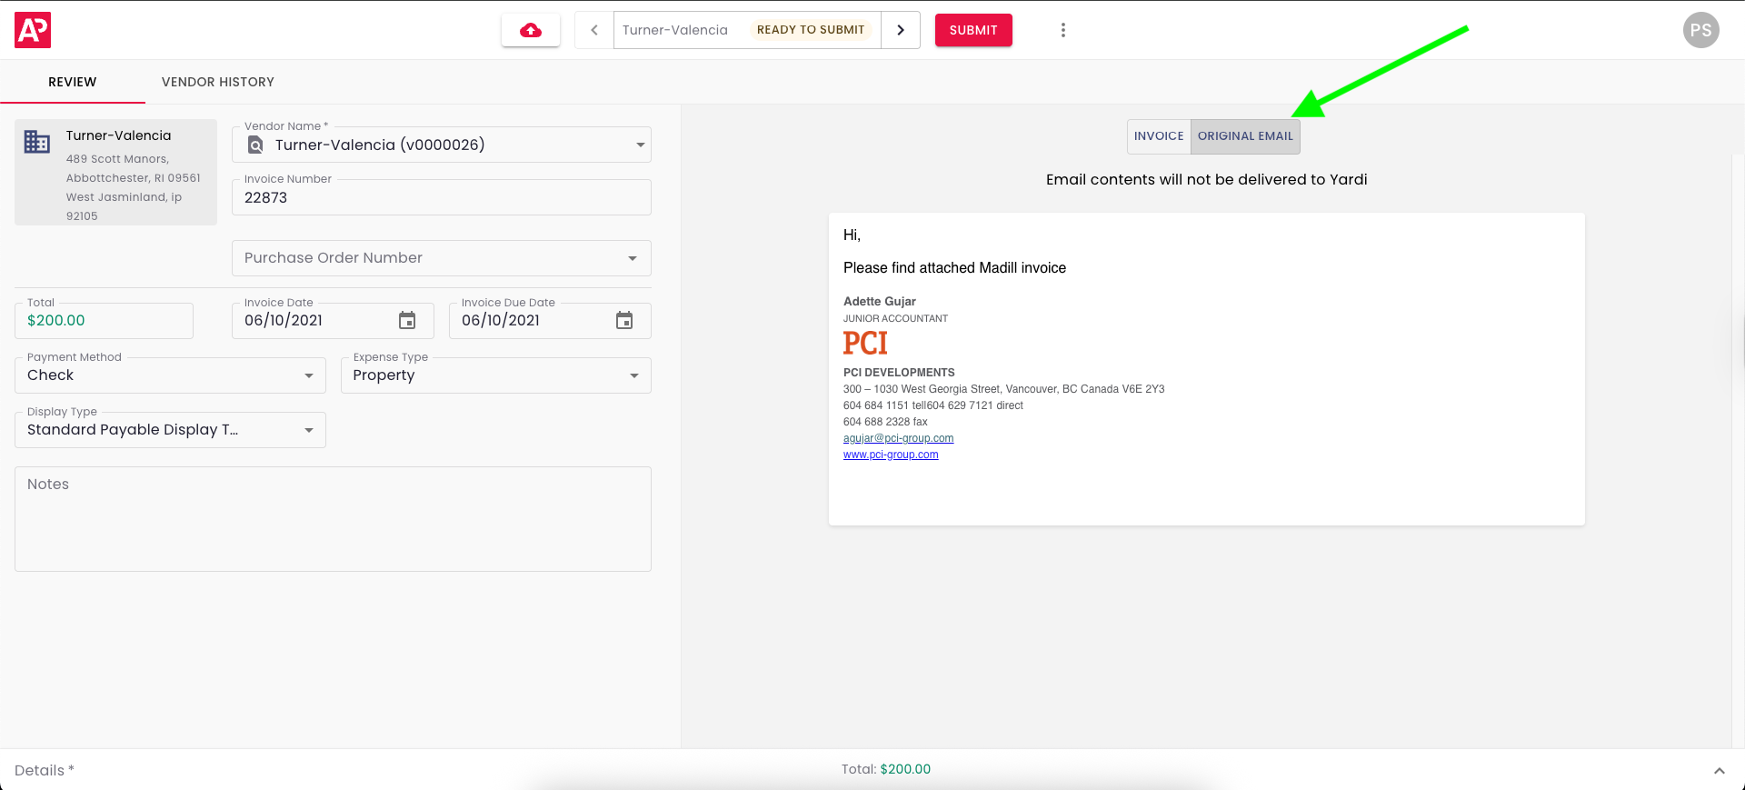The image size is (1745, 790).
Task: Open the three-dot more options menu
Action: click(1062, 30)
